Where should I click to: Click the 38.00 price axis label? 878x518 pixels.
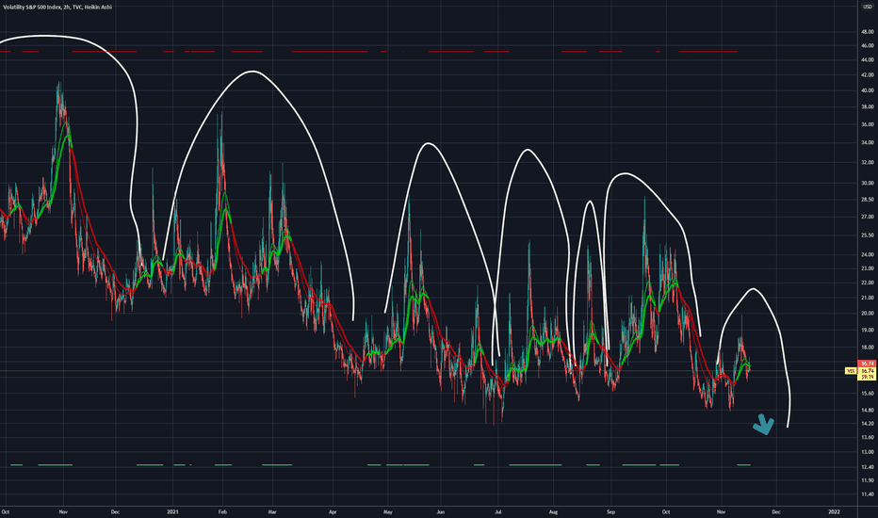868,106
